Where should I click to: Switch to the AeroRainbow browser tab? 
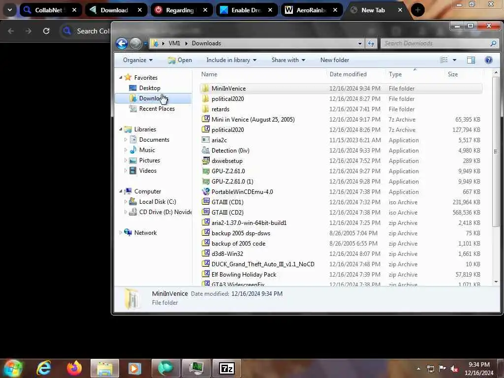tap(312, 10)
